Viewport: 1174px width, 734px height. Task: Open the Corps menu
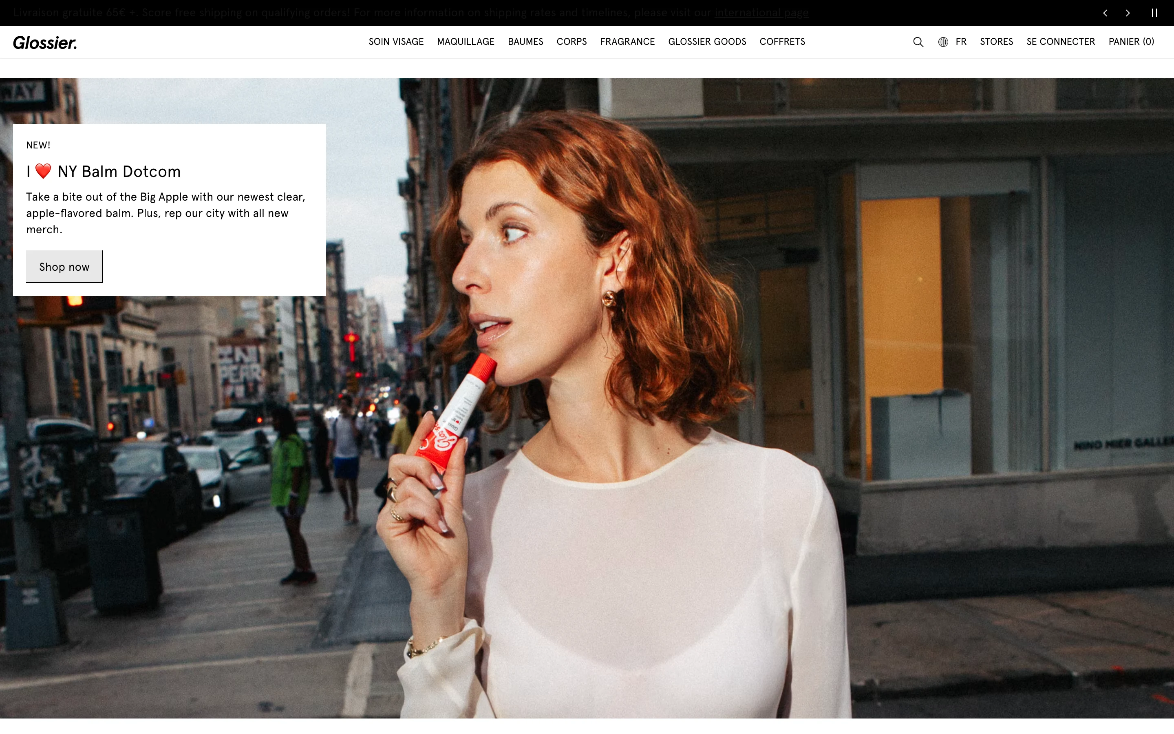coord(572,42)
